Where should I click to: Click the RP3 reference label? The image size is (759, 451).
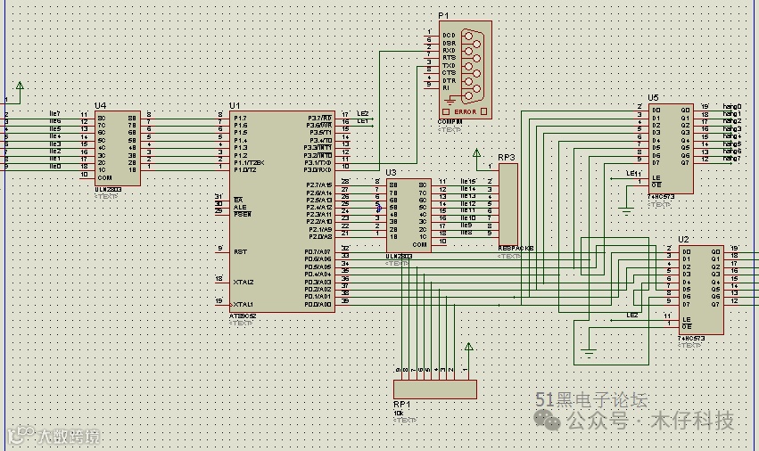[x=507, y=158]
